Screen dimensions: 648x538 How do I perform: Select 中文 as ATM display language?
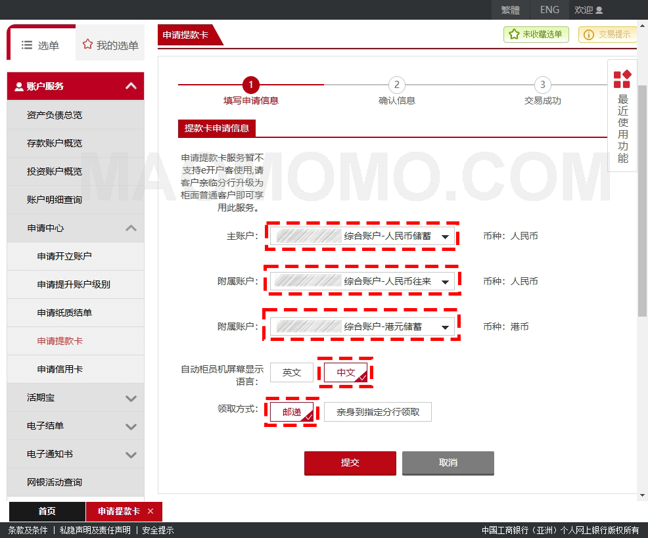(346, 372)
